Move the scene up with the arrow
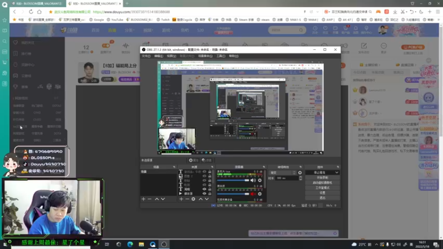The width and height of the screenshot is (443, 249). click(x=157, y=199)
